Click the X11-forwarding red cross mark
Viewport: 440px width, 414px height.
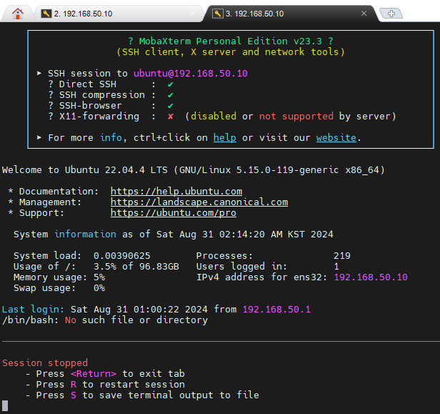point(170,117)
